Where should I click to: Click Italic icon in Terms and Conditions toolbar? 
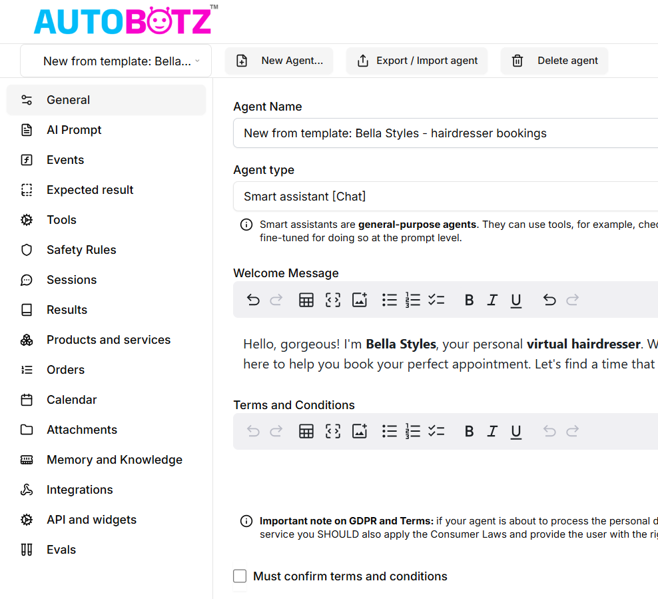pos(492,431)
